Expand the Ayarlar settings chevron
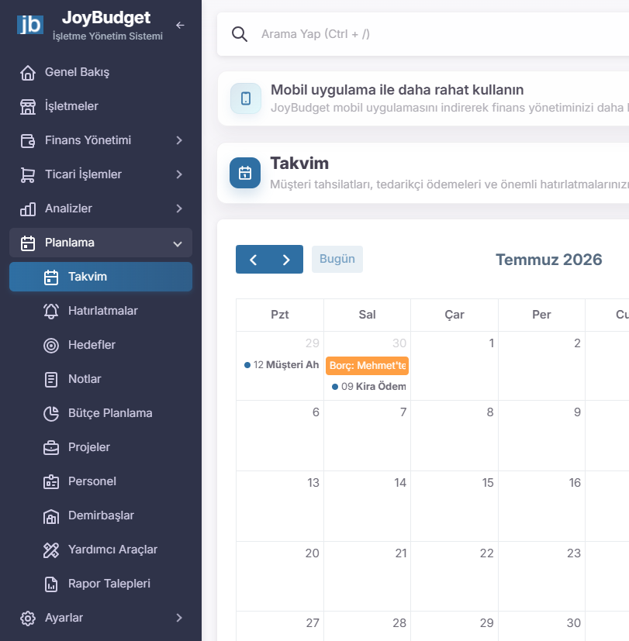The image size is (629, 641). (x=179, y=618)
